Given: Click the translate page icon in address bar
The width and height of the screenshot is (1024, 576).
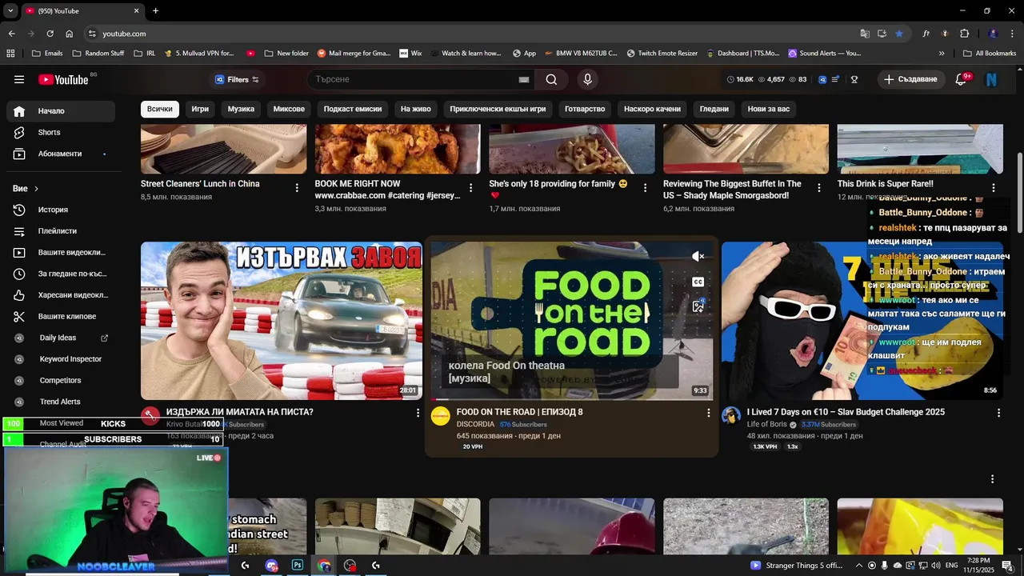Looking at the screenshot, I should pos(865,34).
